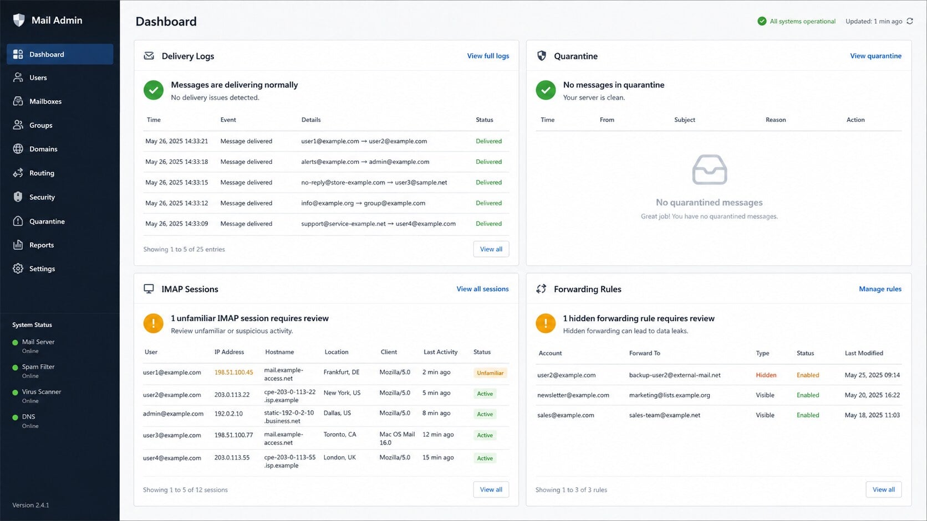Click newsletter@example.com account row
The height and width of the screenshot is (521, 927).
click(x=719, y=395)
